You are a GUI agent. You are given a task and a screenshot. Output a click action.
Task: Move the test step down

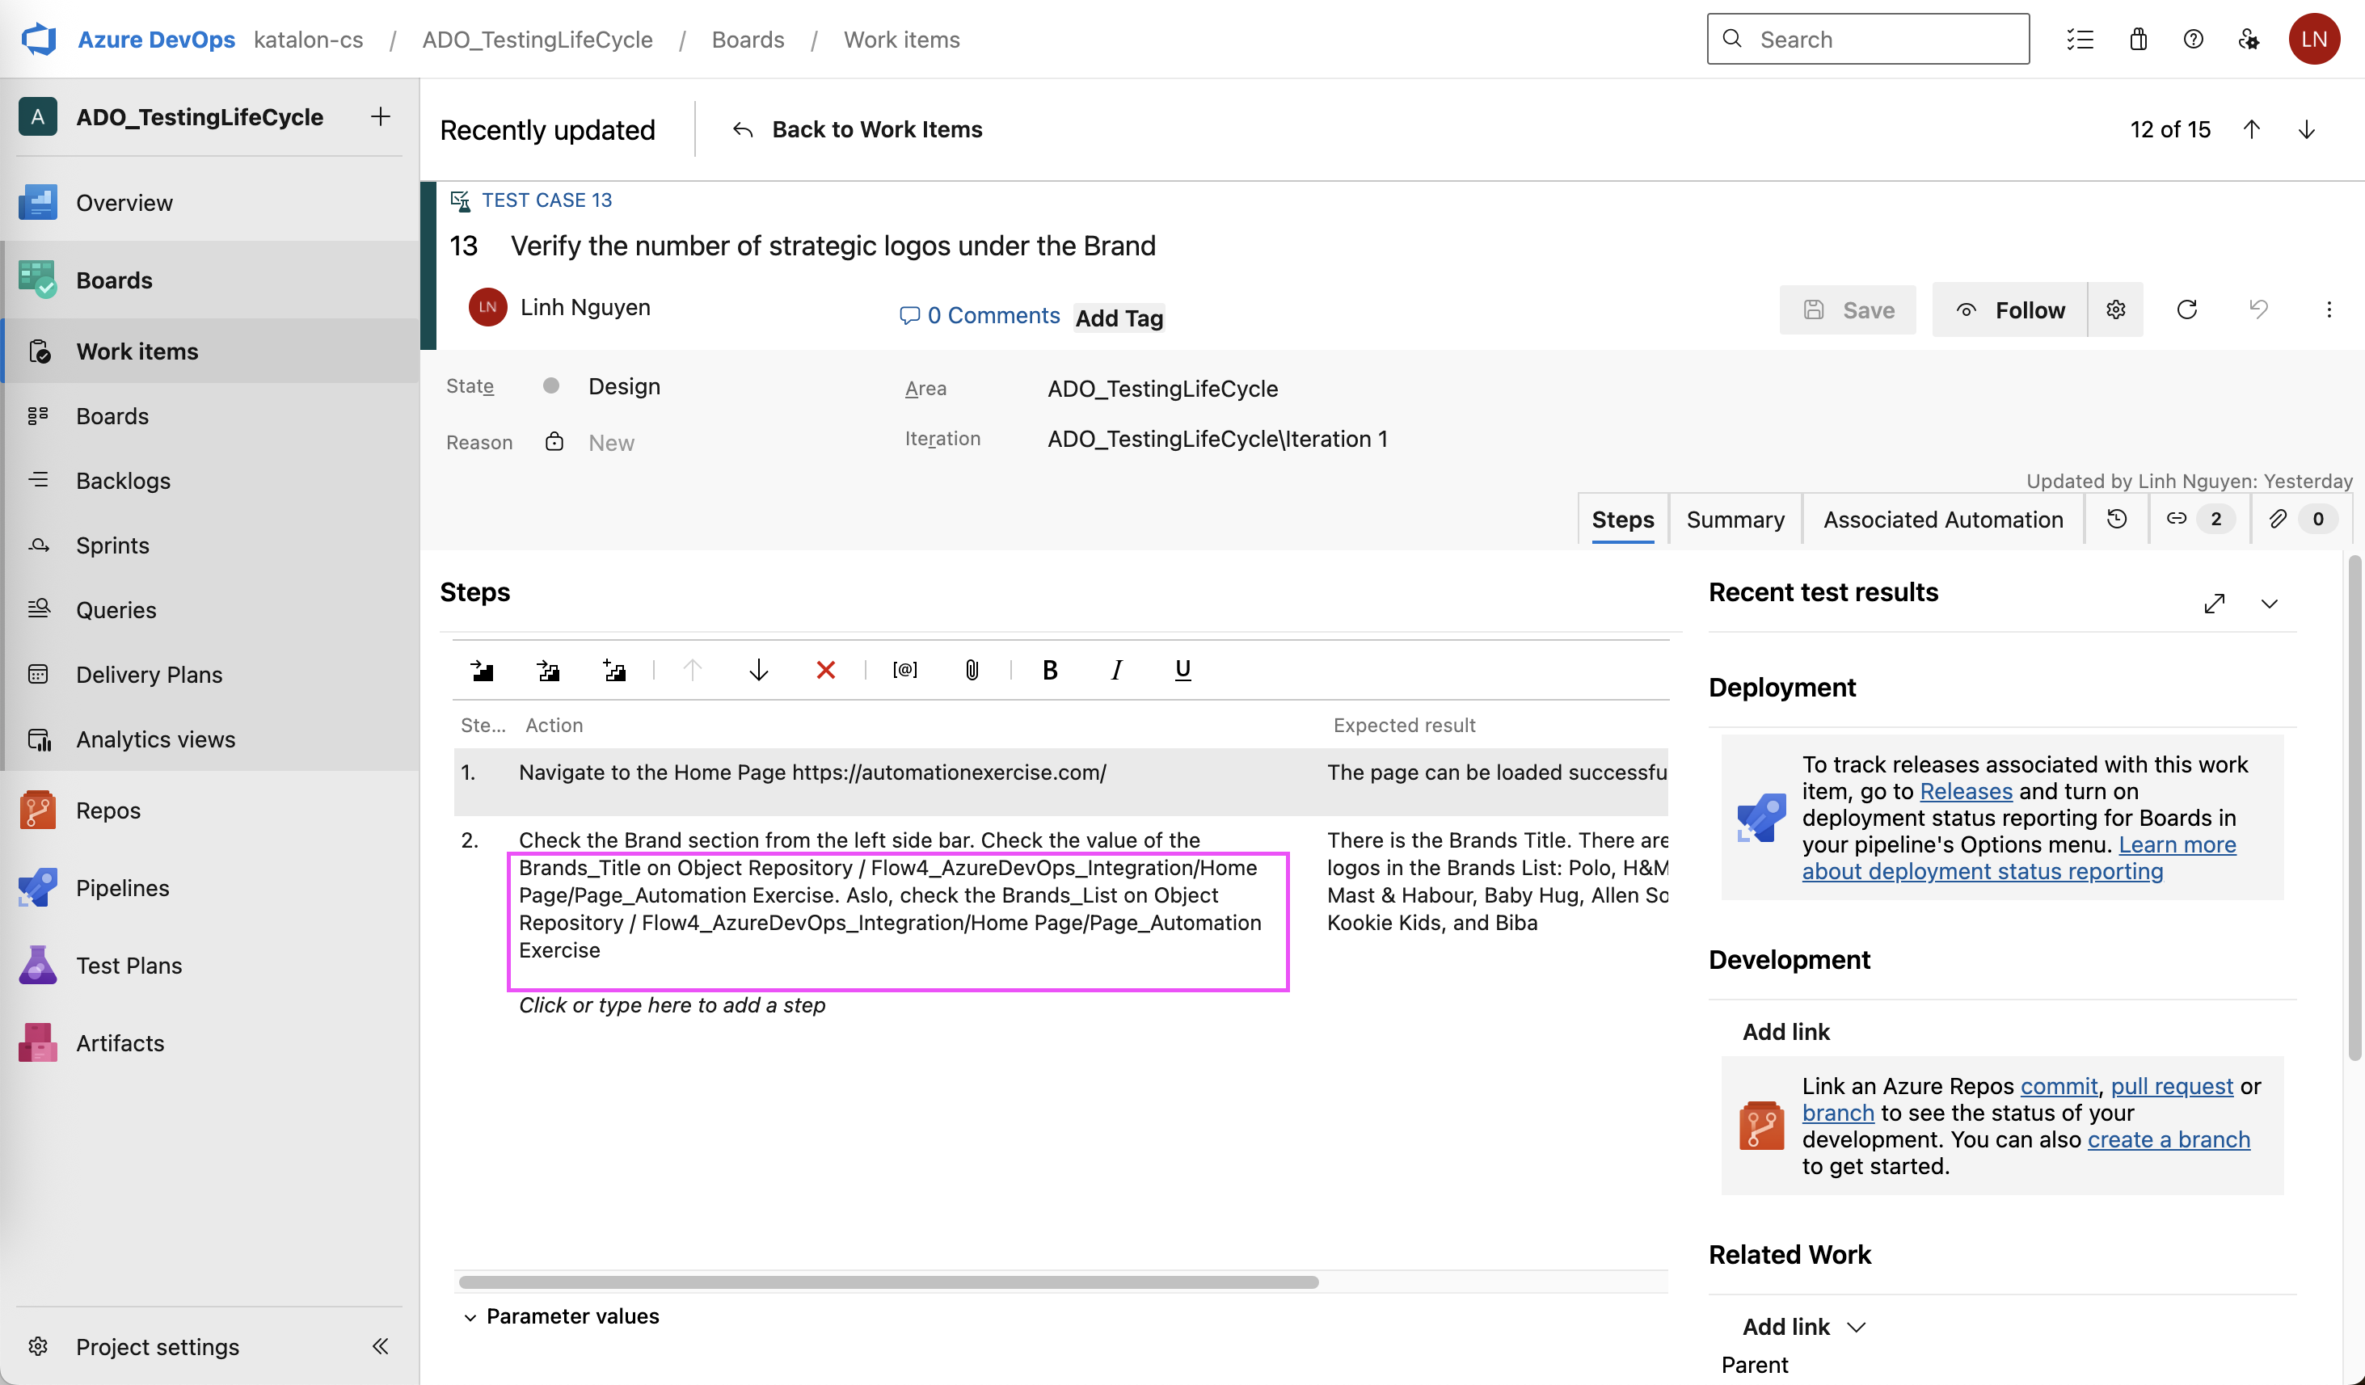coord(757,670)
